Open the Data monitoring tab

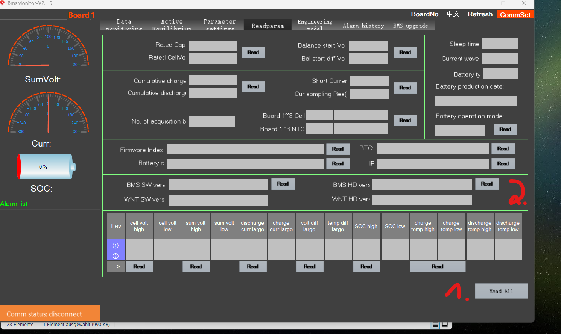[x=124, y=25]
